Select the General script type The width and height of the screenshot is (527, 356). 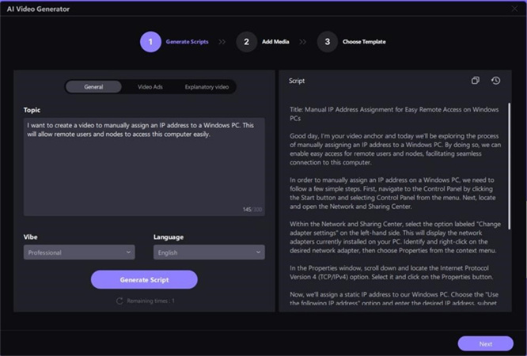pyautogui.click(x=93, y=87)
